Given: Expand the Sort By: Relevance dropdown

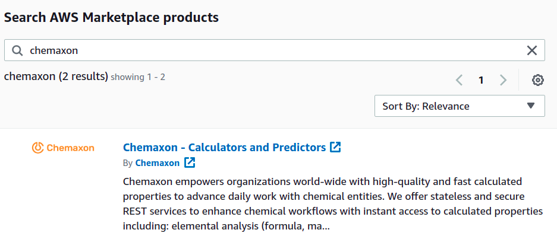Looking at the screenshot, I should (460, 106).
